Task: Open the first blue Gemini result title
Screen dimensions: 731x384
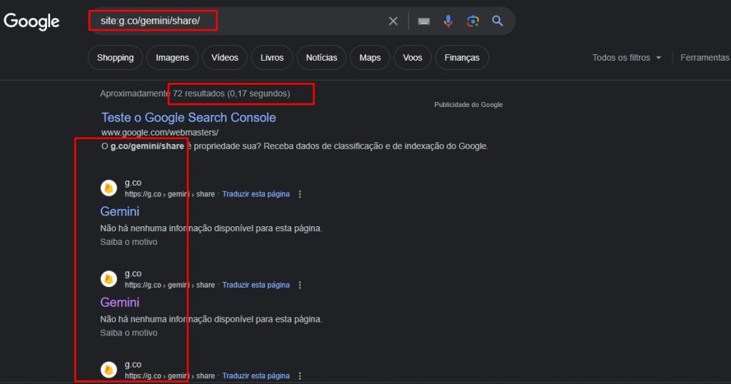Action: pos(120,211)
